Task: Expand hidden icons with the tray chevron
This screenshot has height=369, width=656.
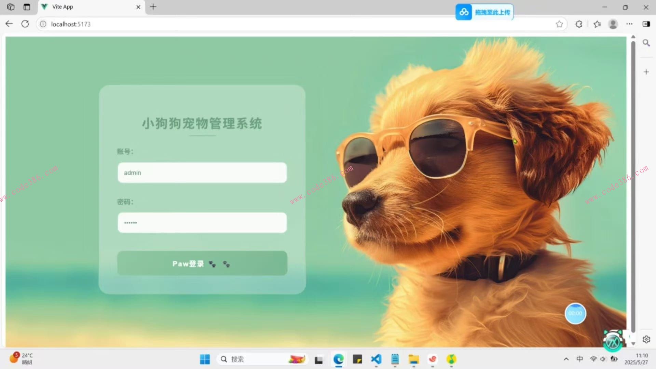Action: (566, 359)
